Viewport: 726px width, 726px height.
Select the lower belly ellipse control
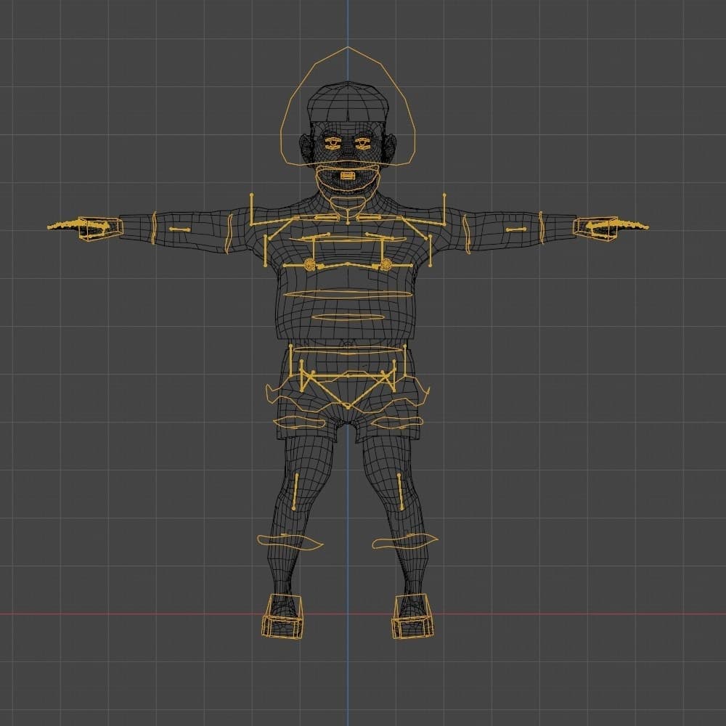348,317
